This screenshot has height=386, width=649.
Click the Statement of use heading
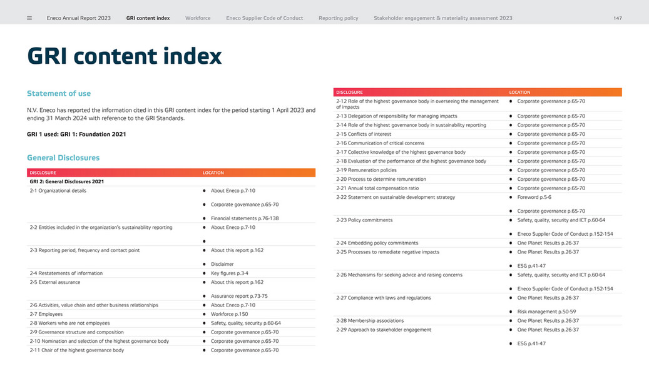59,93
